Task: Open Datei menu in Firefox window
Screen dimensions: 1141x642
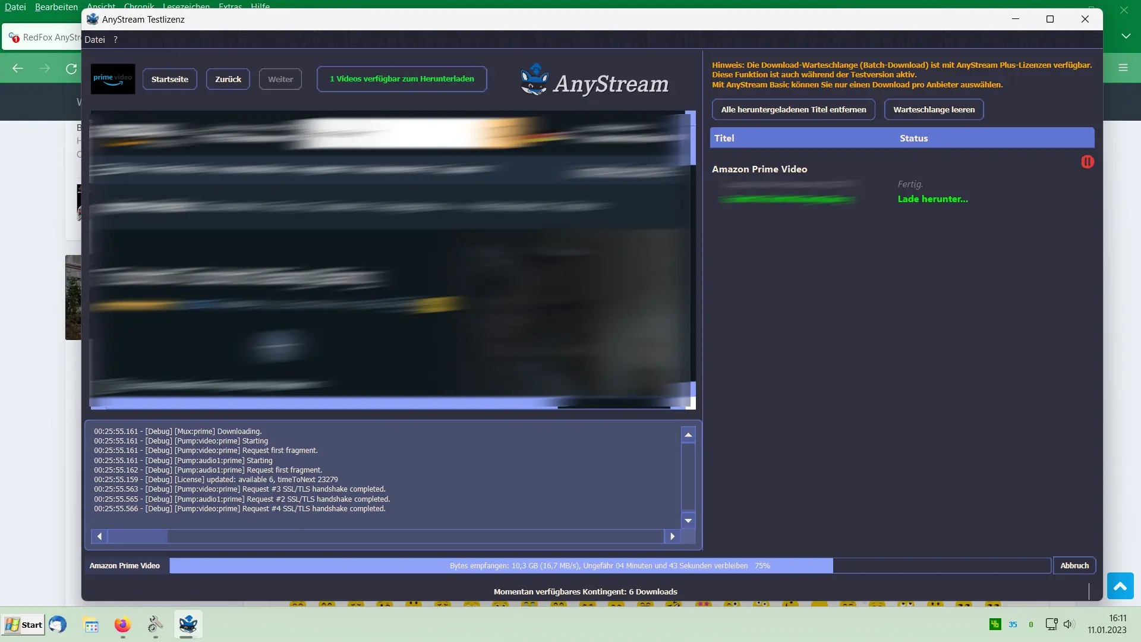Action: coord(15,7)
